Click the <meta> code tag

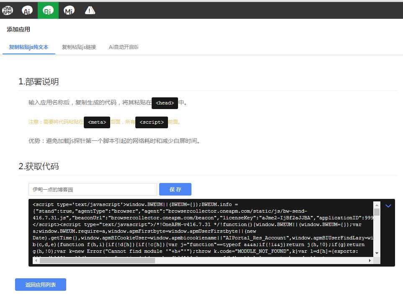coord(97,122)
